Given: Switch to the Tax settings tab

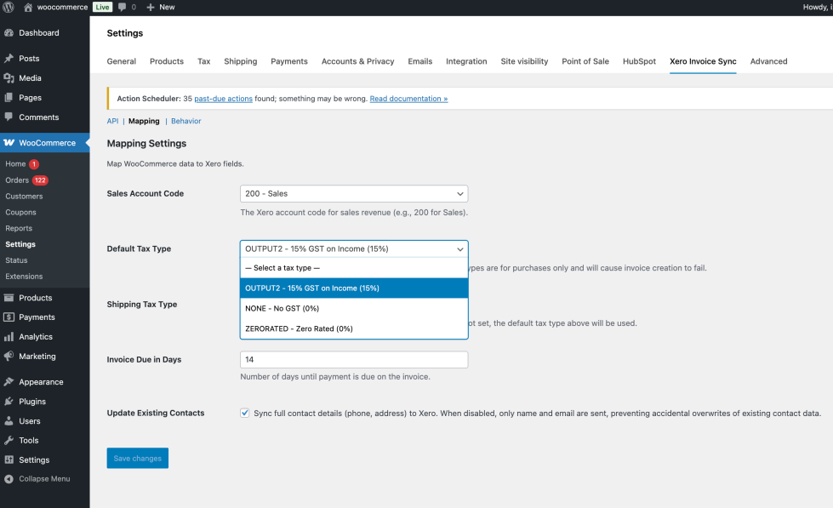Looking at the screenshot, I should point(204,61).
